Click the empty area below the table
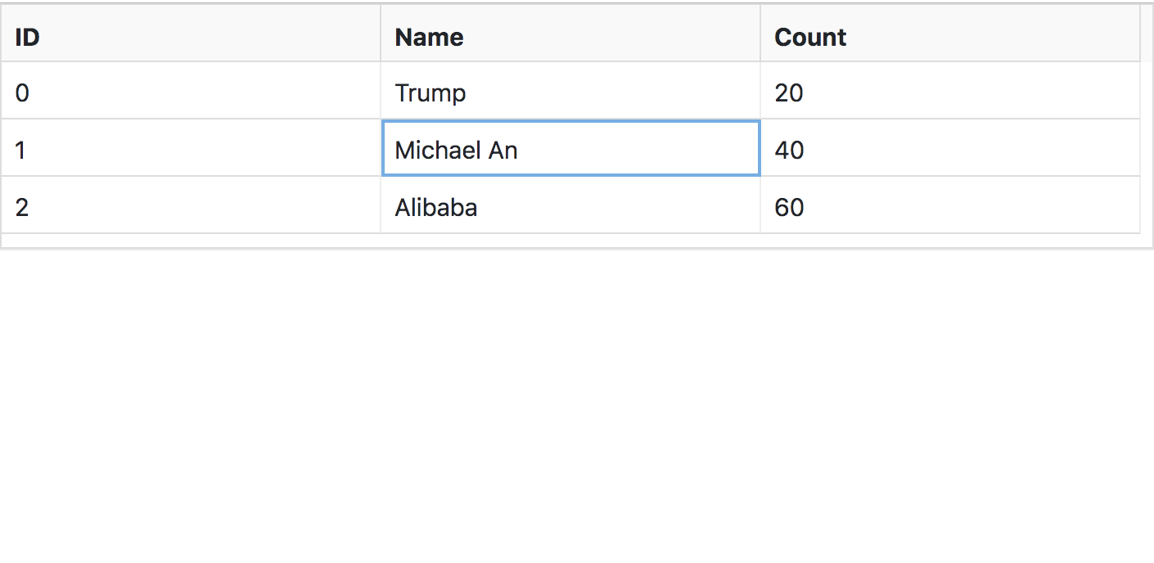1154x563 pixels. coord(573,393)
